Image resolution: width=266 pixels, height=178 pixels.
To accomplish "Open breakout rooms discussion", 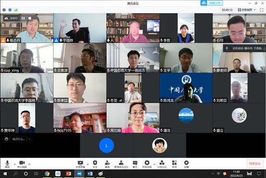I will point(162,164).
